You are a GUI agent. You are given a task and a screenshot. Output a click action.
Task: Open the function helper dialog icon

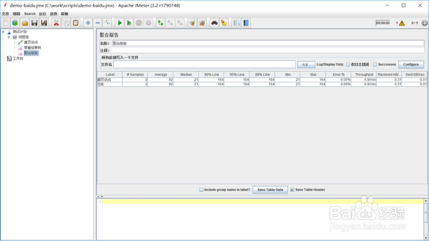tap(236, 23)
